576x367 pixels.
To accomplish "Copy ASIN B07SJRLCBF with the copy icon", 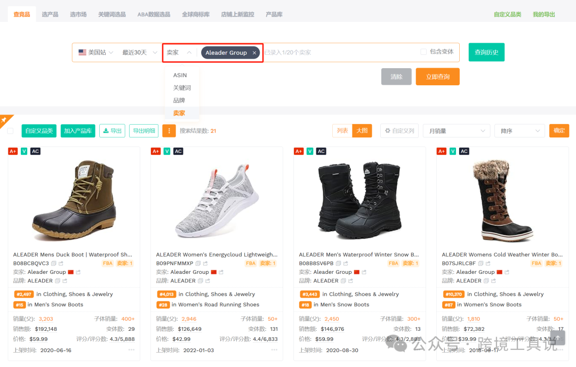I will point(481,263).
